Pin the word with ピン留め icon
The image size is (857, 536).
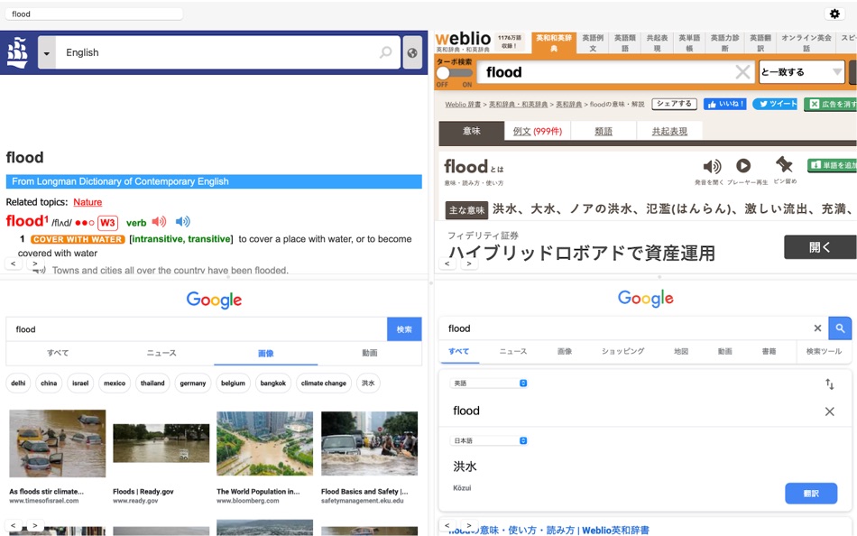(x=784, y=164)
